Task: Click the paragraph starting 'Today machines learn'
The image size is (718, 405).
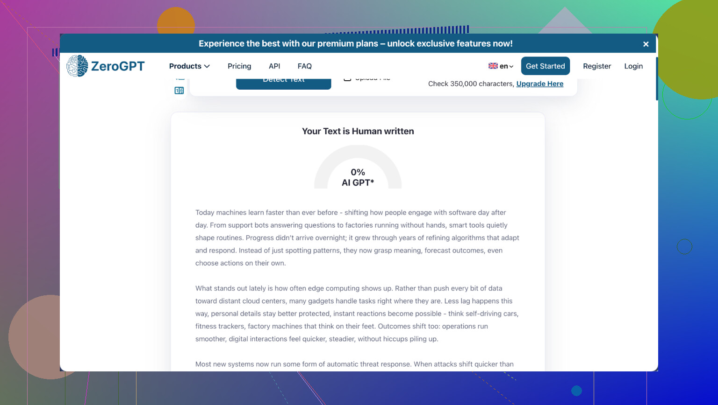Action: click(x=358, y=237)
